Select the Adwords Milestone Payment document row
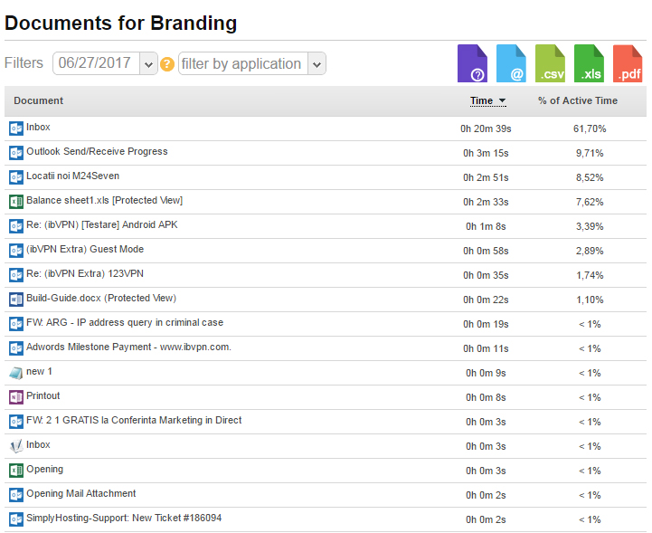This screenshot has height=533, width=652. click(128, 347)
